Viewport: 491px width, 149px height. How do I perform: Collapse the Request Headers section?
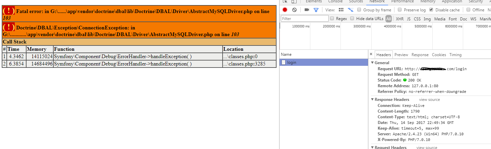coord(372,148)
